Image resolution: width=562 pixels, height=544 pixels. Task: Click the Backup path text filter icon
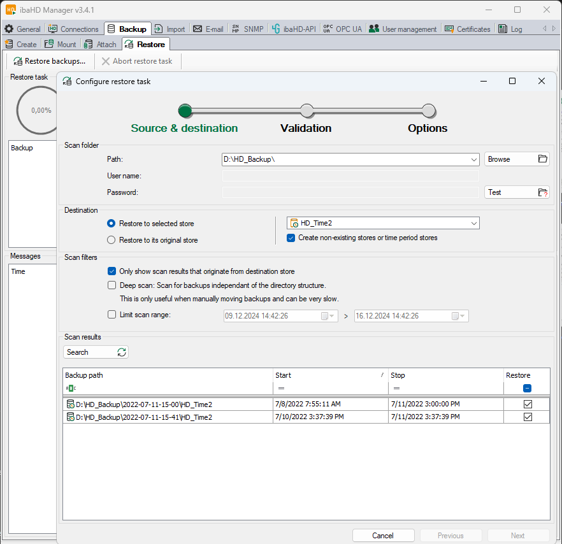[x=70, y=388]
